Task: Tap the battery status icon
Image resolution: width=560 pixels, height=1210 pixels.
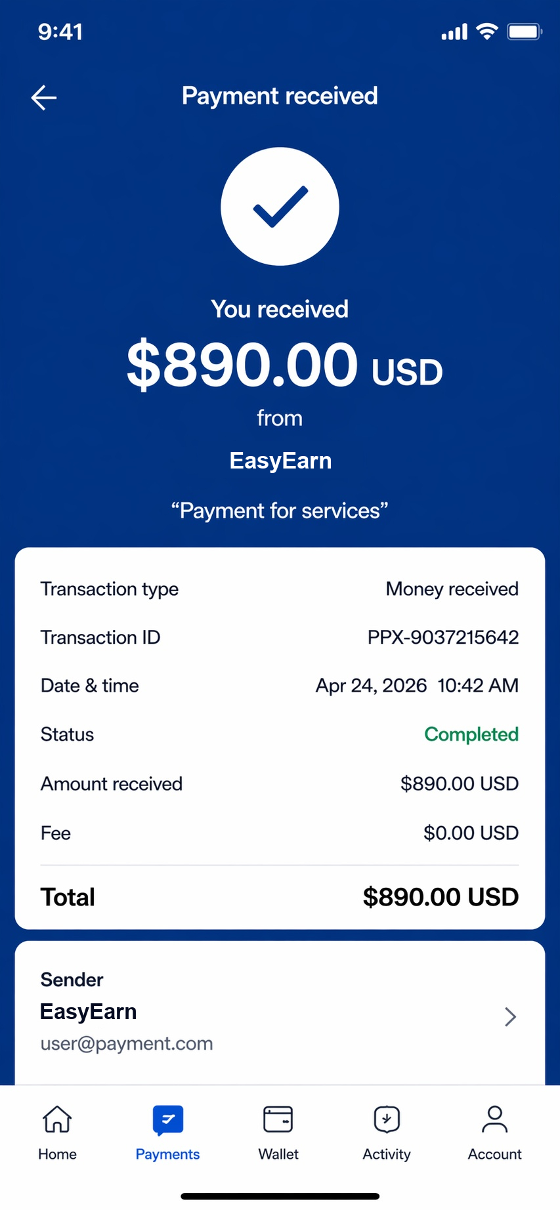Action: click(x=525, y=31)
